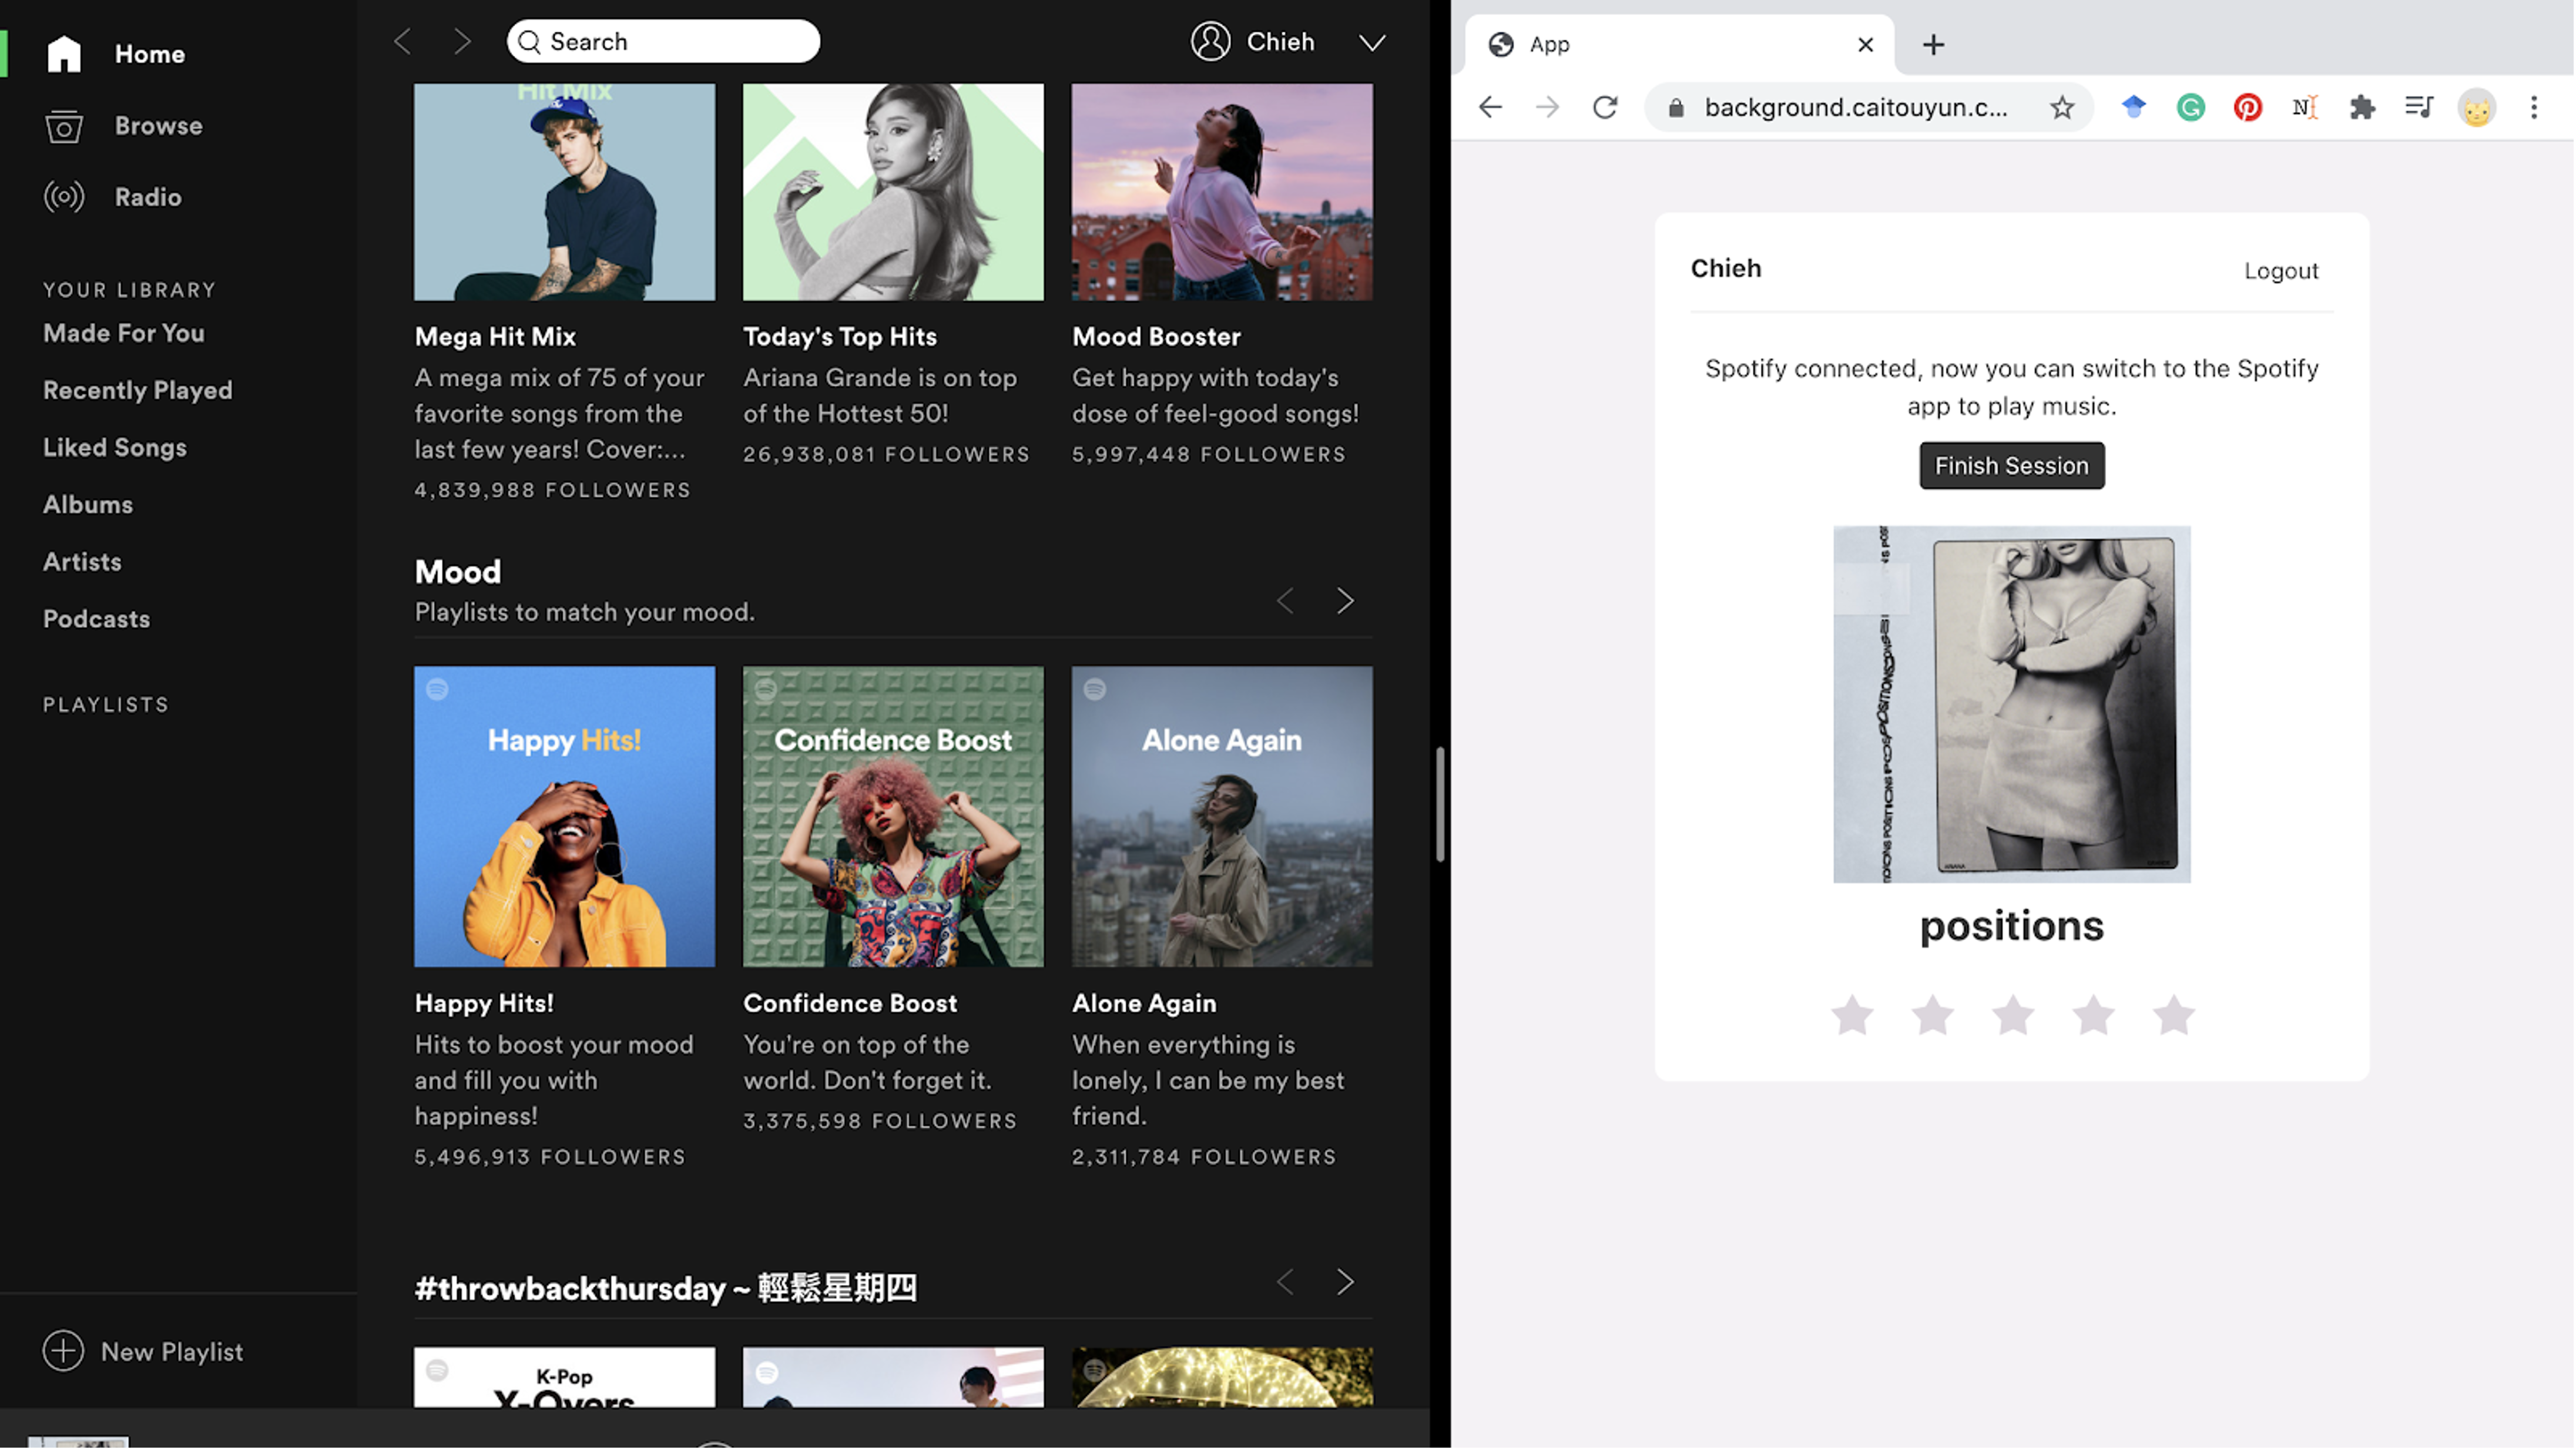Open the Happy Hits! playlist cover
2576x1450 pixels.
pyautogui.click(x=565, y=817)
